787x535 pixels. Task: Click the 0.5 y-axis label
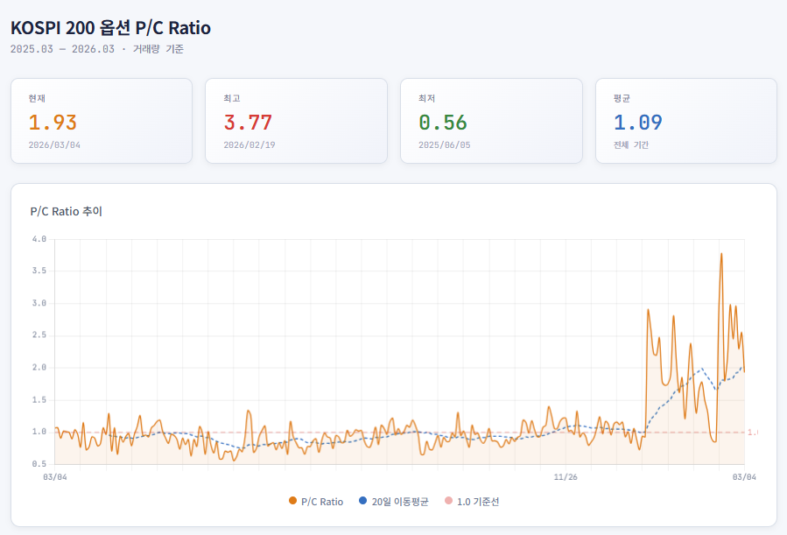pos(39,464)
